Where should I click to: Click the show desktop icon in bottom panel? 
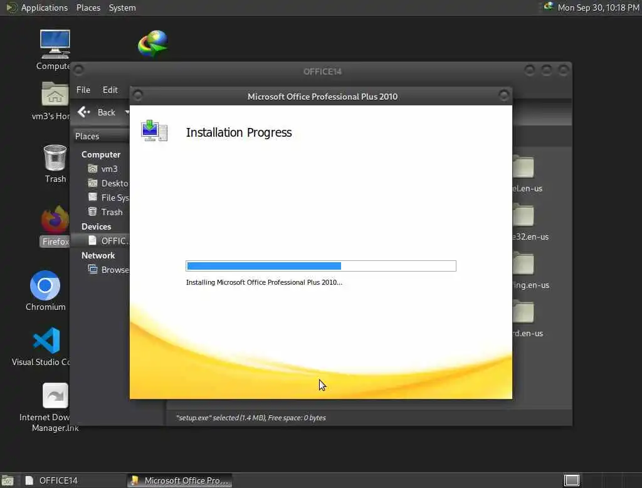tap(8, 480)
